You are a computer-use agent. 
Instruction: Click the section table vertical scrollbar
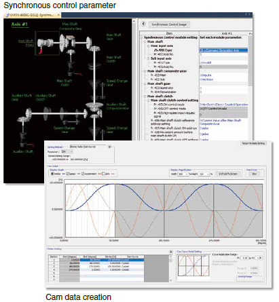[171, 269]
